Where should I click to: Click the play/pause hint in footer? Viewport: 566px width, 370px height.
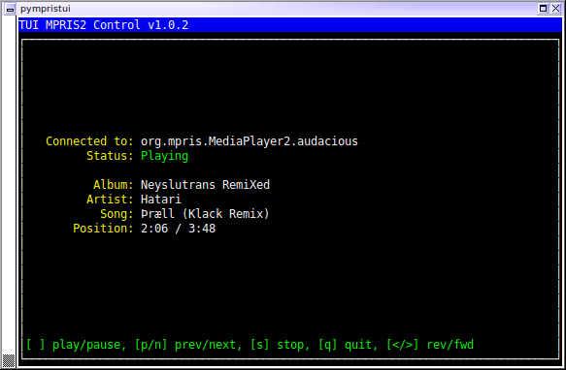(x=76, y=345)
